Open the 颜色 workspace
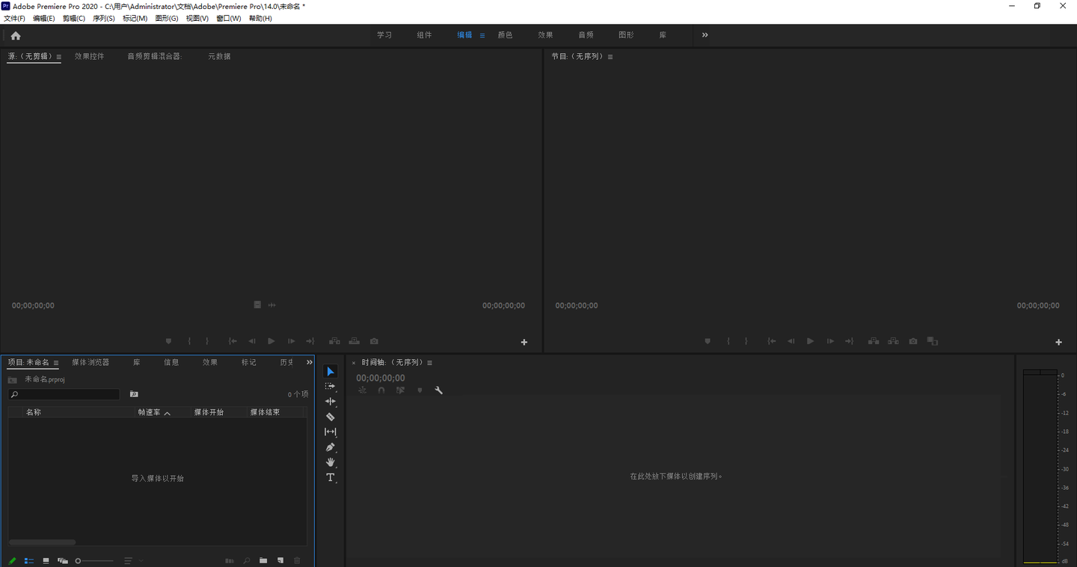The image size is (1077, 567). pos(505,35)
